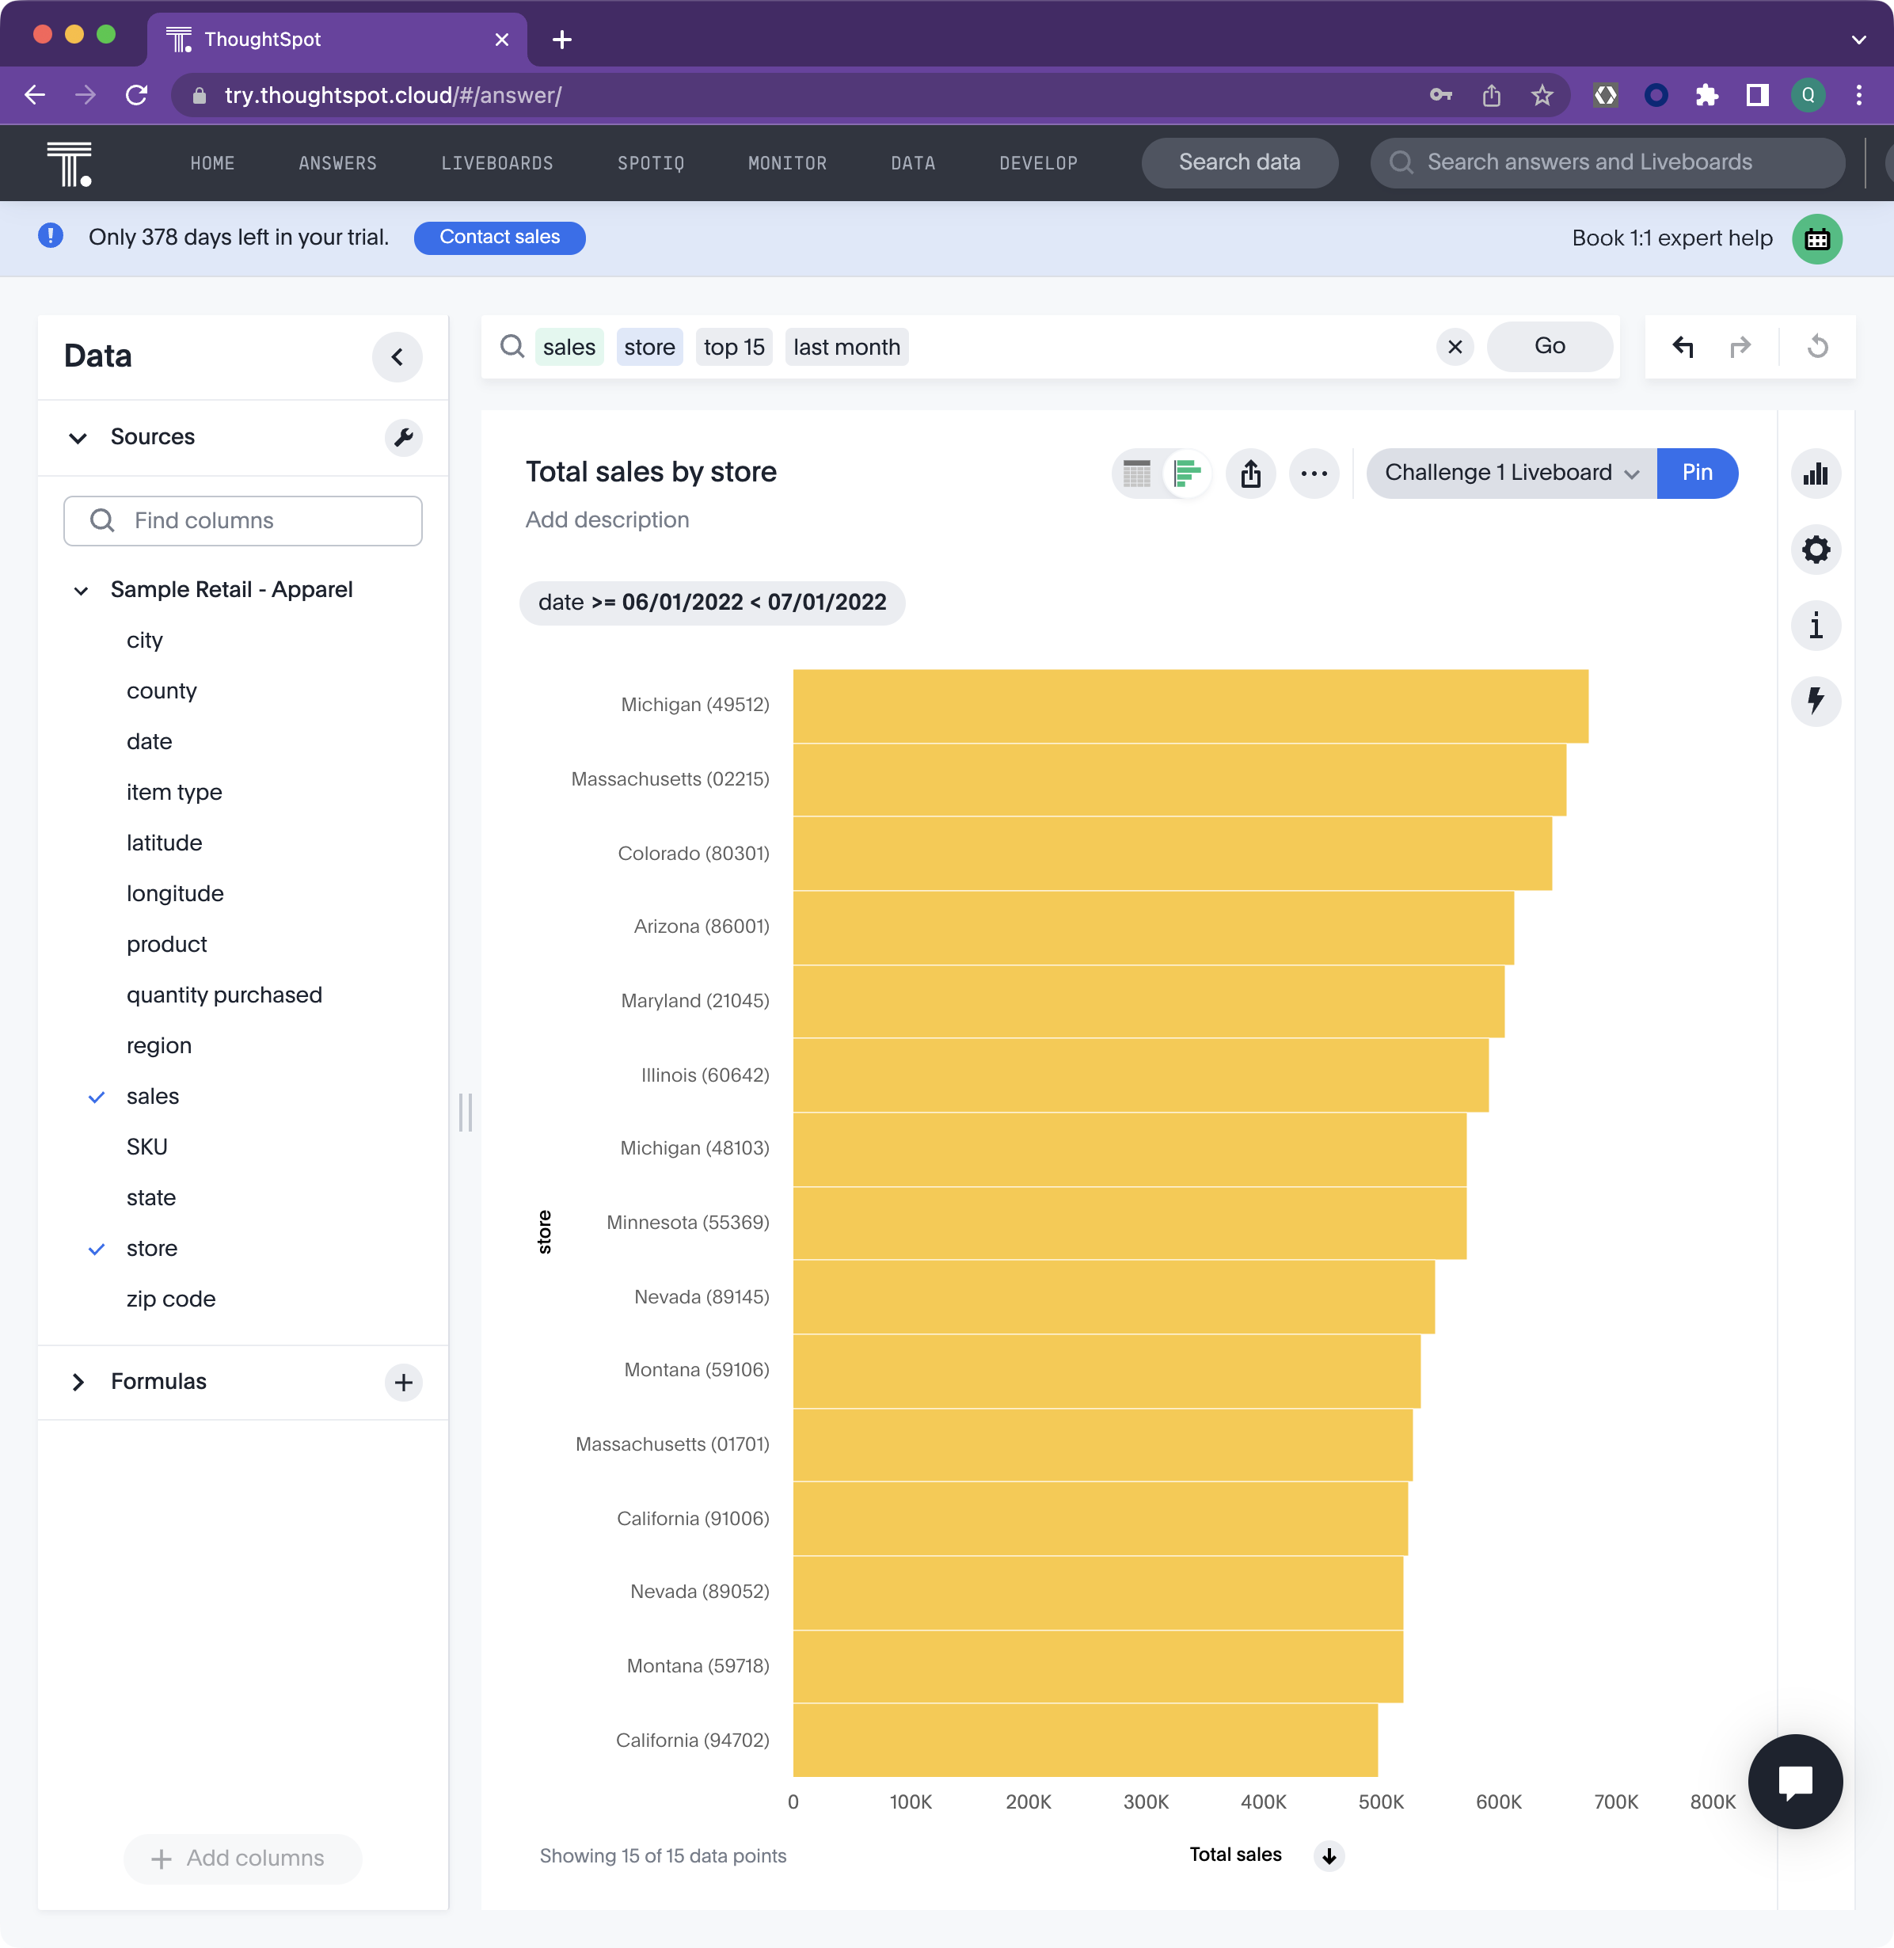Toggle Total sales sort direction arrow
The height and width of the screenshot is (1948, 1894).
coord(1329,1855)
